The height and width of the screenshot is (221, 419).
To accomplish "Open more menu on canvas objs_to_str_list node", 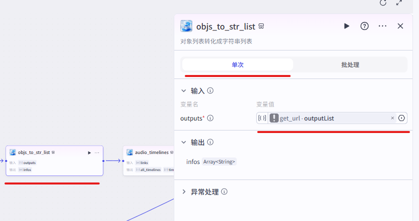I will pyautogui.click(x=97, y=153).
